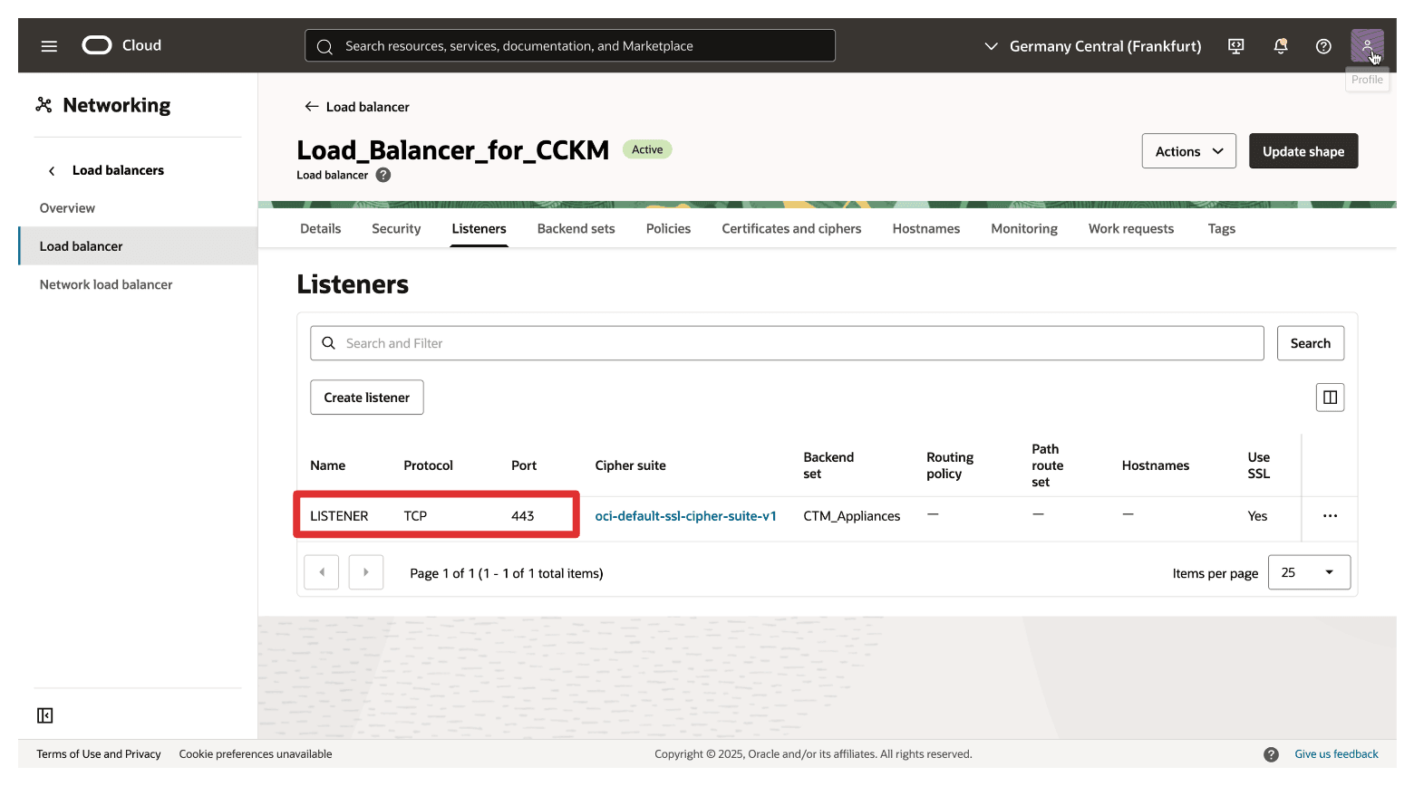
Task: Select Overview in the side navigation
Action: [67, 208]
